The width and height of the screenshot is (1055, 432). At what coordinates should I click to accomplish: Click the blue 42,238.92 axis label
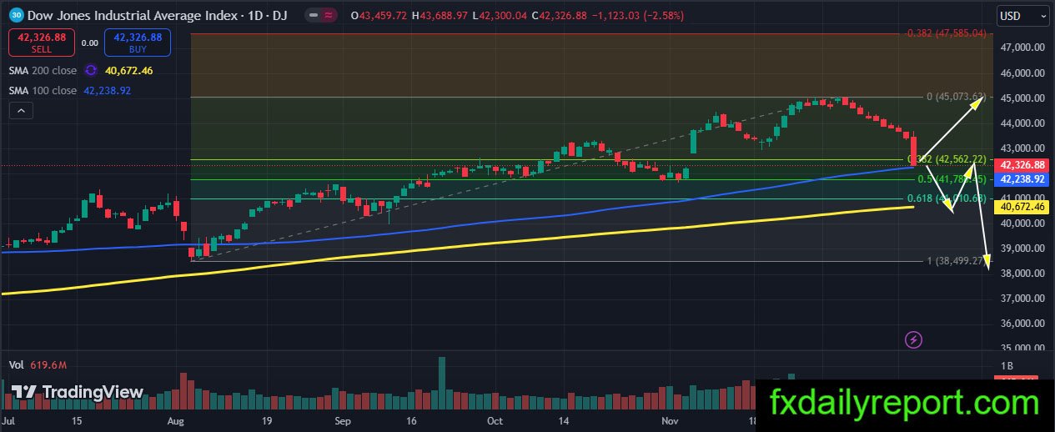(1022, 178)
